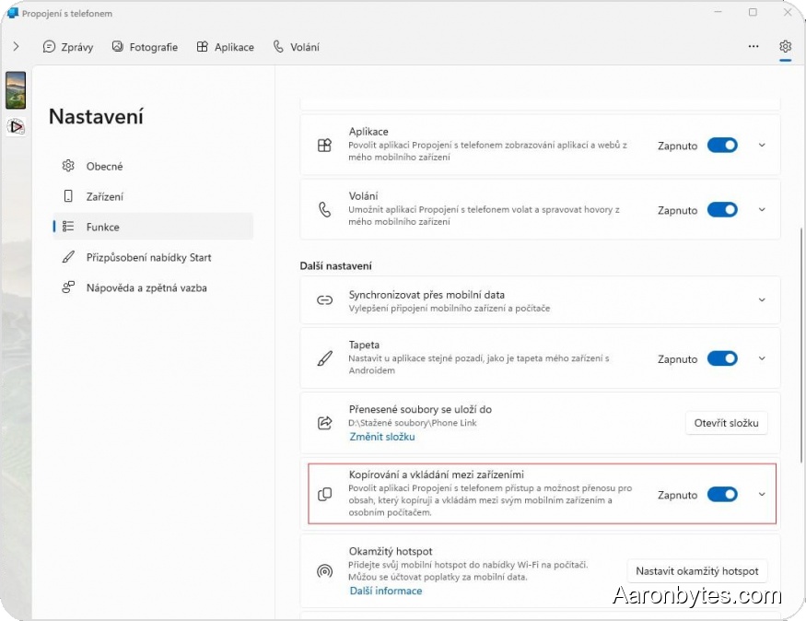Open Volání calling section
806x621 pixels.
[x=297, y=47]
